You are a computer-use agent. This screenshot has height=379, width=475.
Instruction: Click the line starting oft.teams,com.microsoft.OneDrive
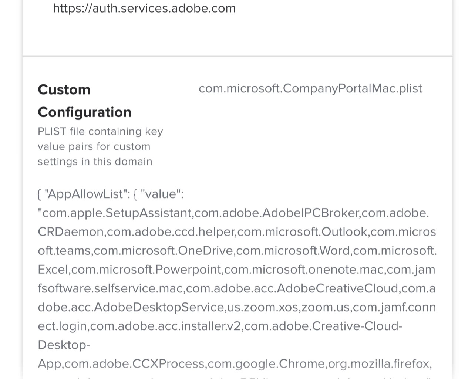pyautogui.click(x=237, y=251)
